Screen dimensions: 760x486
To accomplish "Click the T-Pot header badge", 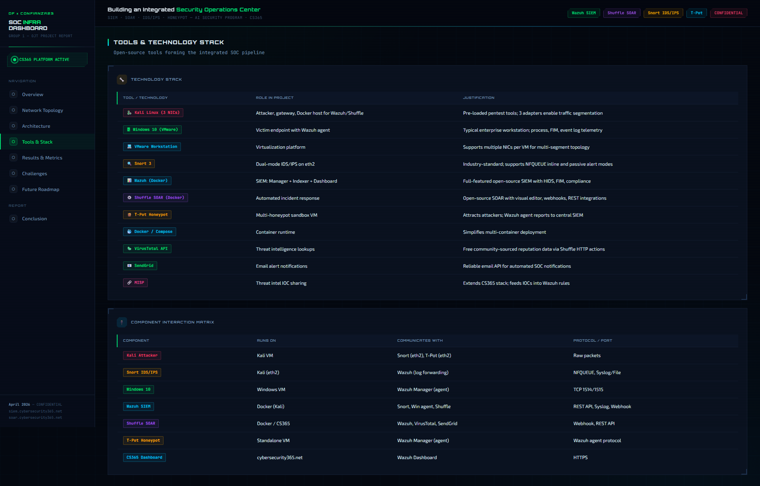I will 696,13.
